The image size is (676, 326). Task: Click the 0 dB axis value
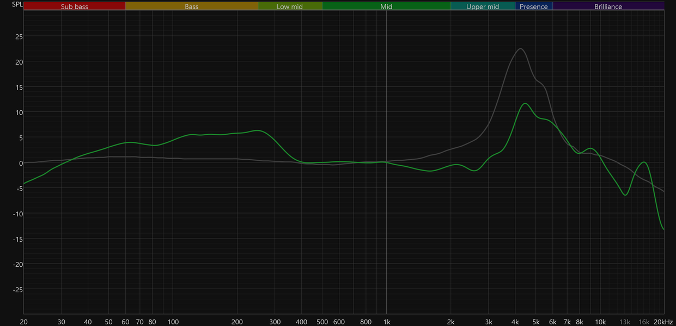[x=21, y=163]
